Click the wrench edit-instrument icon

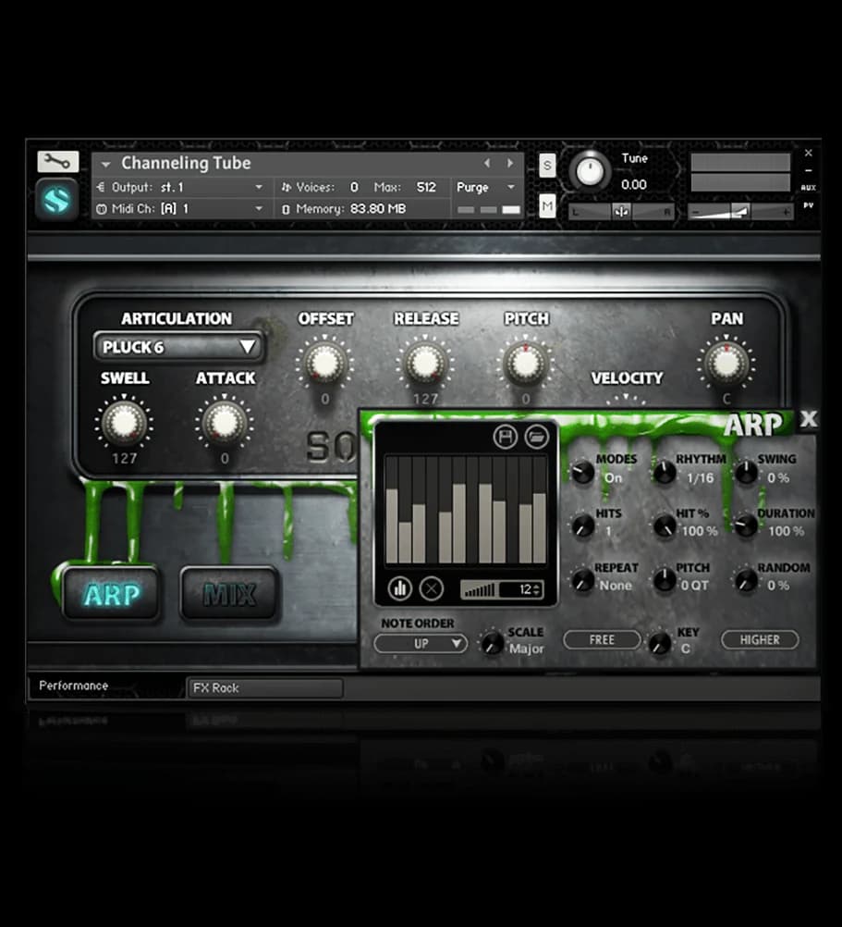[57, 162]
